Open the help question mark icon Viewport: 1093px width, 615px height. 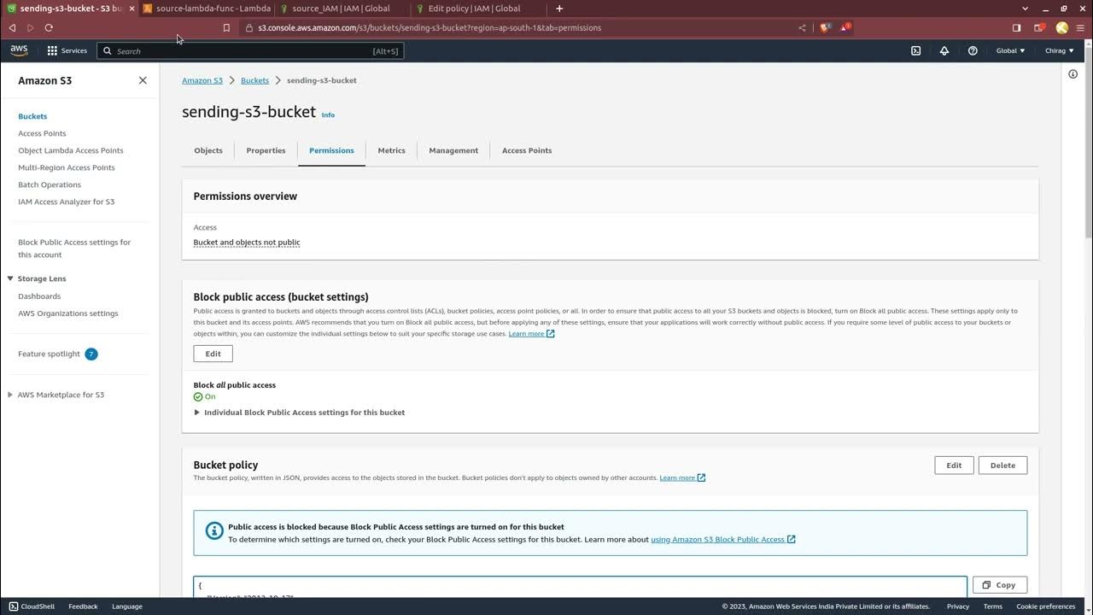click(x=973, y=50)
